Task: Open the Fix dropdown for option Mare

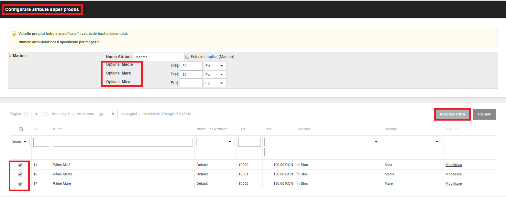Action: tap(215, 74)
